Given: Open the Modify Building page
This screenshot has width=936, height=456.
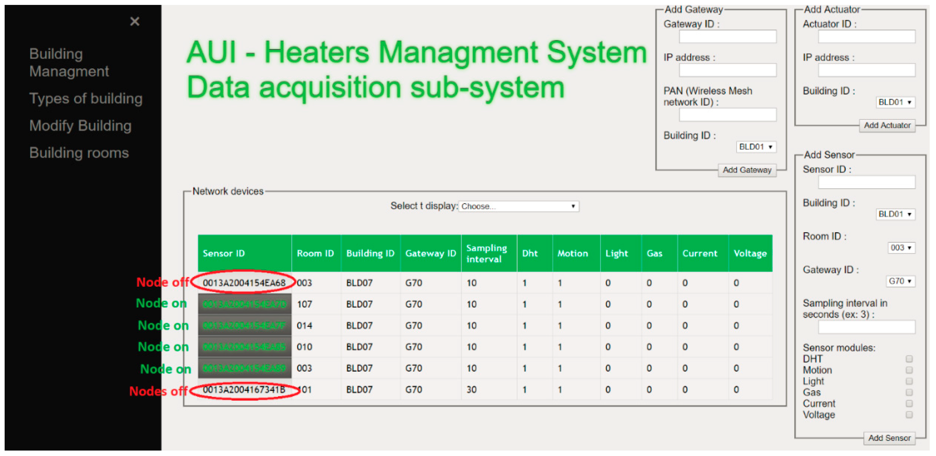Looking at the screenshot, I should tap(80, 126).
